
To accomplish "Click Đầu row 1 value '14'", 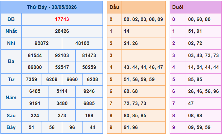I will [x=127, y=31].
